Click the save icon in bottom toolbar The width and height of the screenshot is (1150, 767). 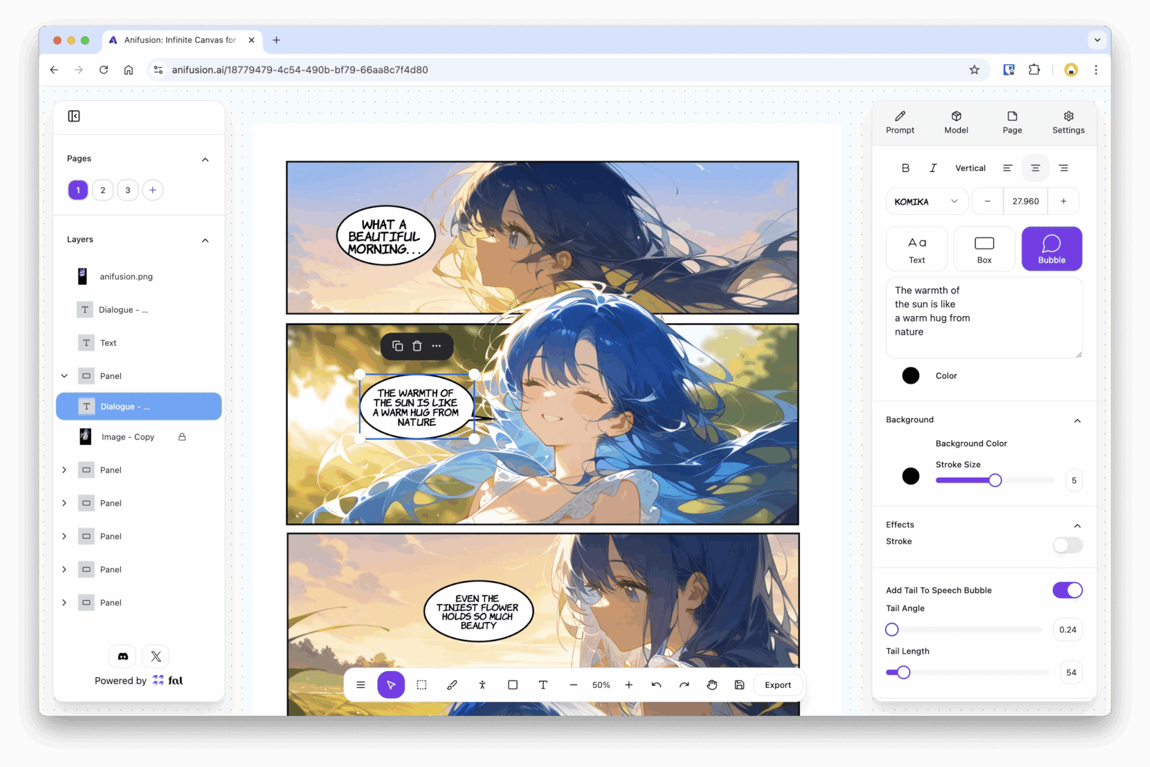739,684
